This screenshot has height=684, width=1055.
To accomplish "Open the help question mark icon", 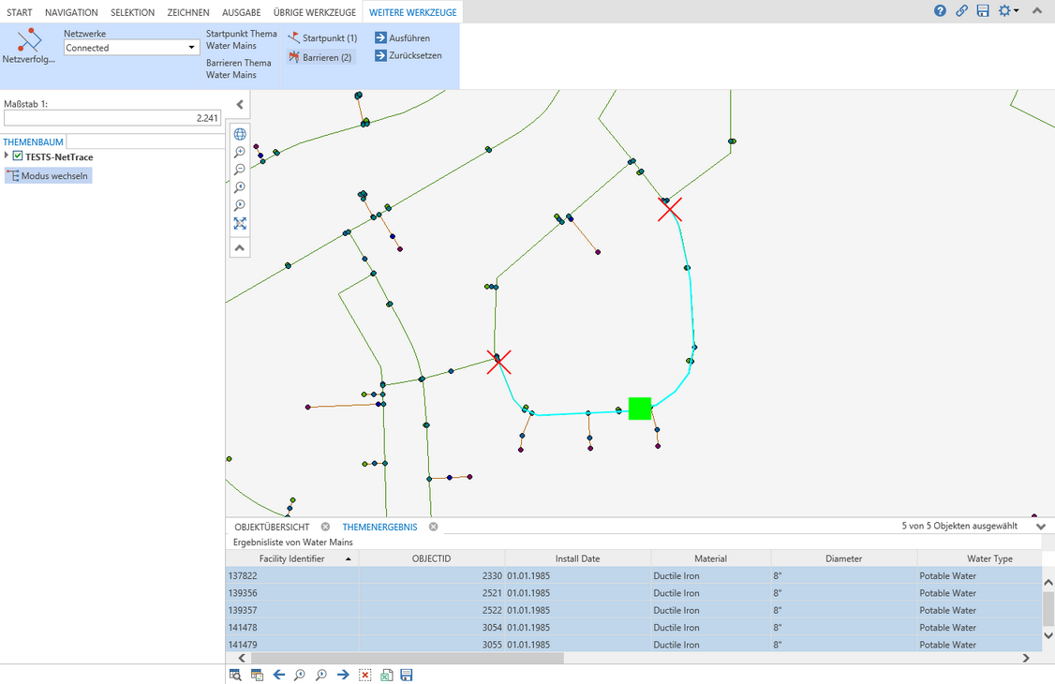I will click(x=940, y=11).
